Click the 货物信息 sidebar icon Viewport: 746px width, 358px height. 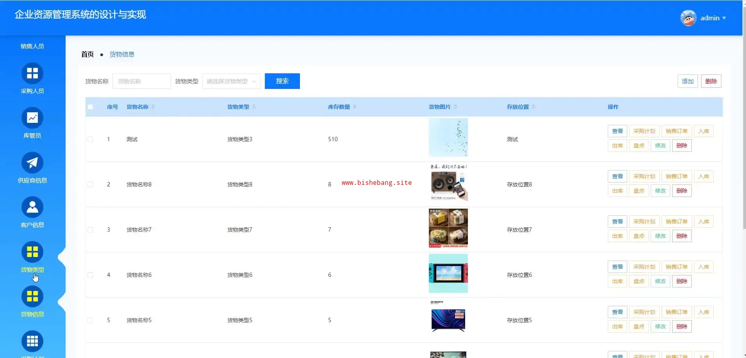point(32,296)
